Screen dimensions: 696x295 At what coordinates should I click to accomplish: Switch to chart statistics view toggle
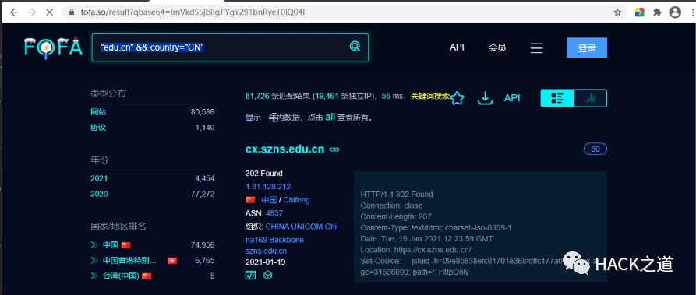590,98
